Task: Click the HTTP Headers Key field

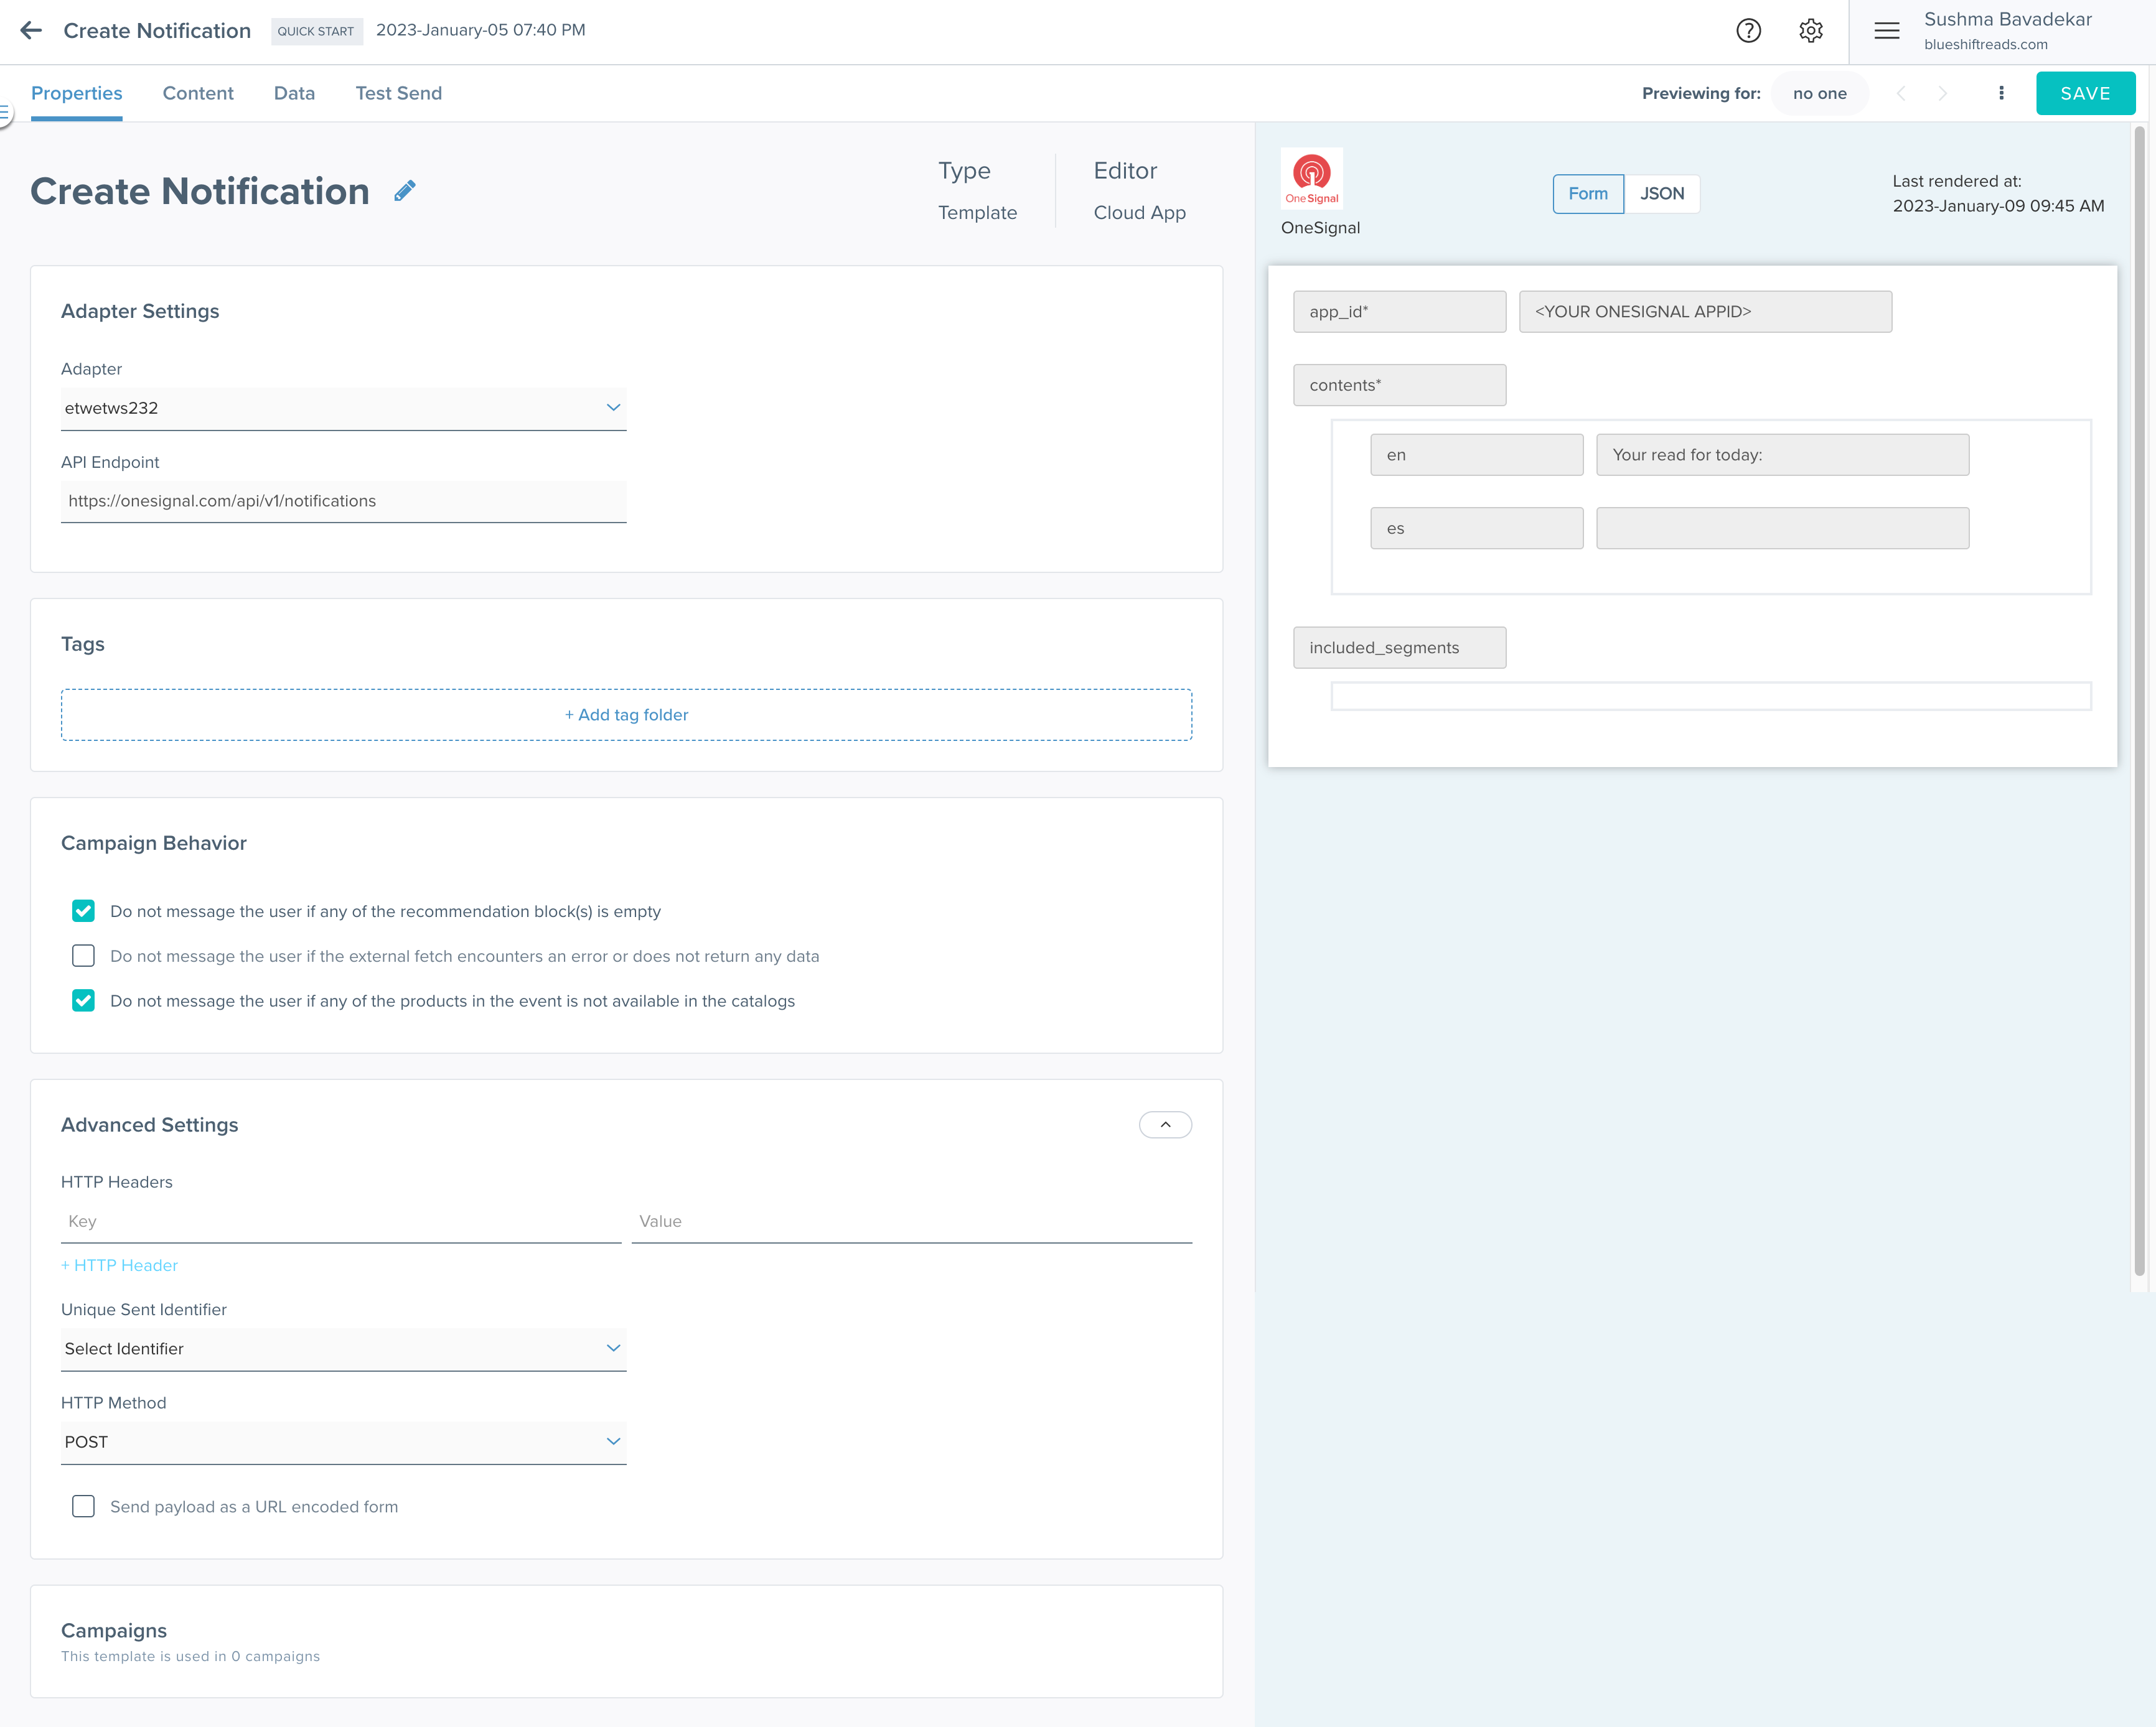Action: click(341, 1221)
